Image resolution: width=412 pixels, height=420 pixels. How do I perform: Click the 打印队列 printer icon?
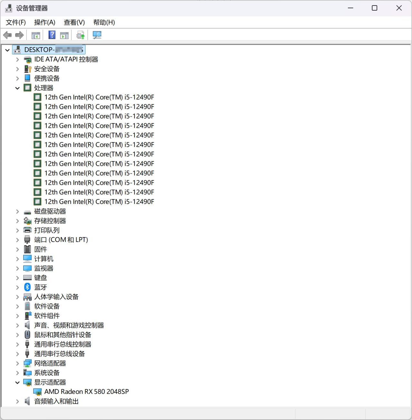28,230
